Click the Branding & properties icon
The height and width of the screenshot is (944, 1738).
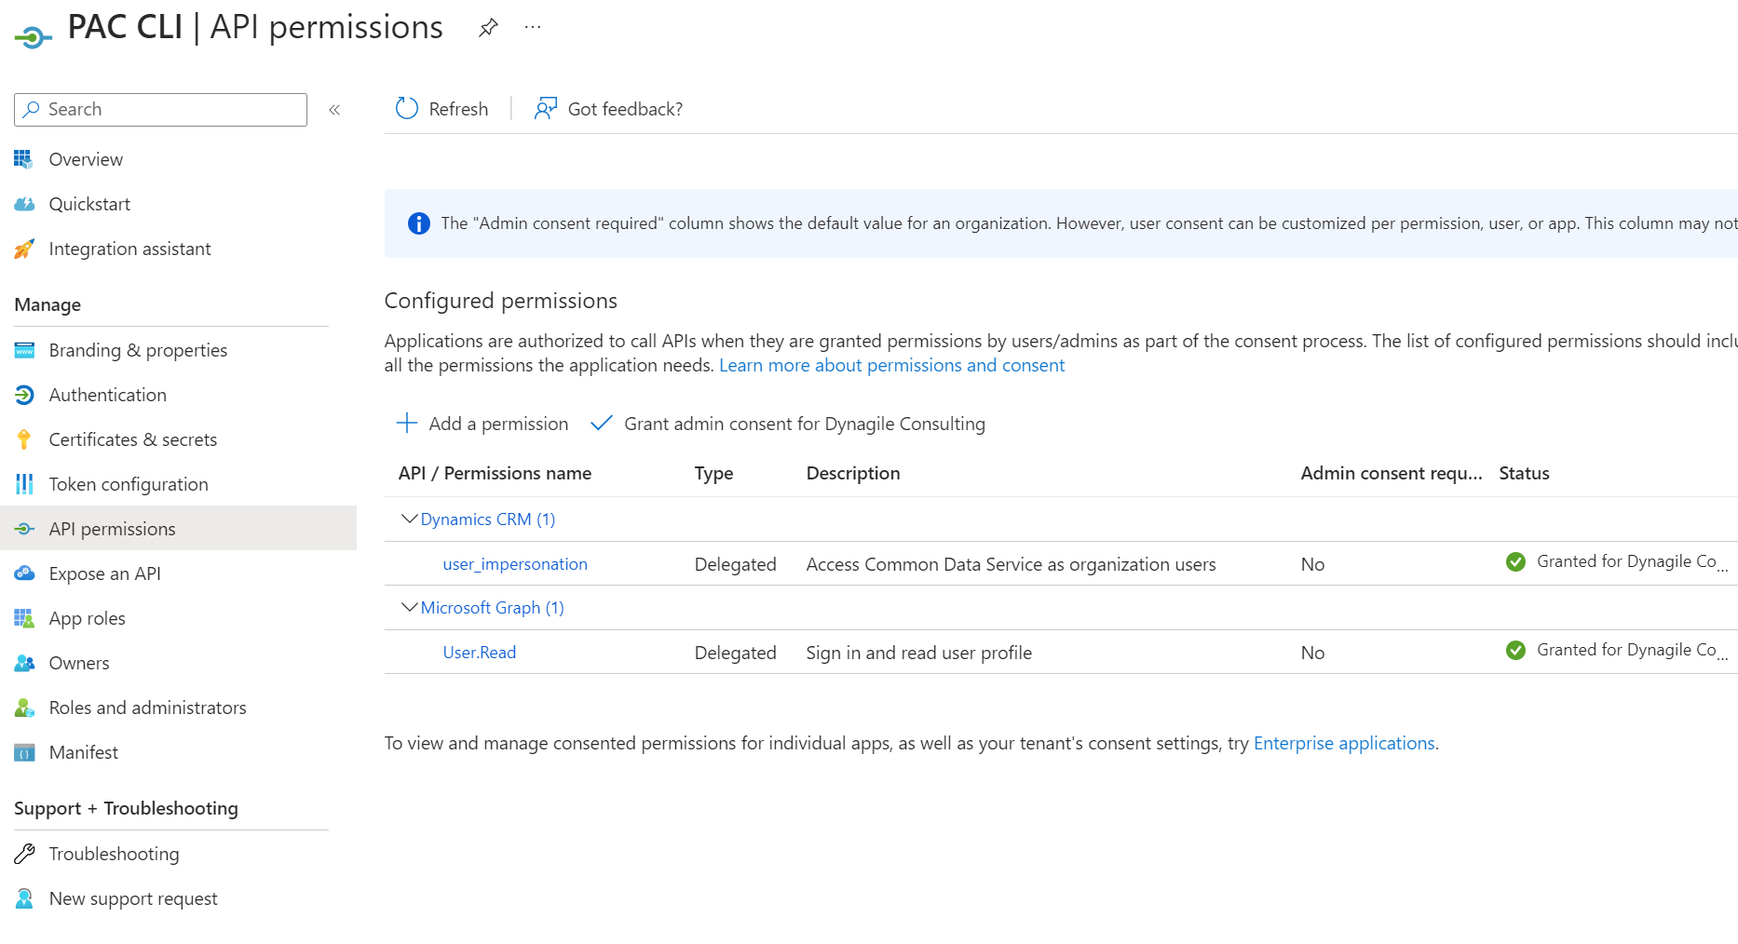tap(24, 350)
